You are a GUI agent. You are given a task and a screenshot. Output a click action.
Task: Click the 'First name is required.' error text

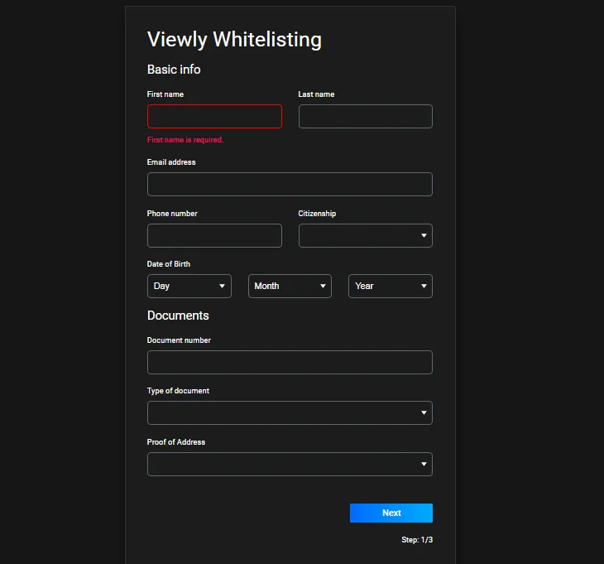(185, 140)
